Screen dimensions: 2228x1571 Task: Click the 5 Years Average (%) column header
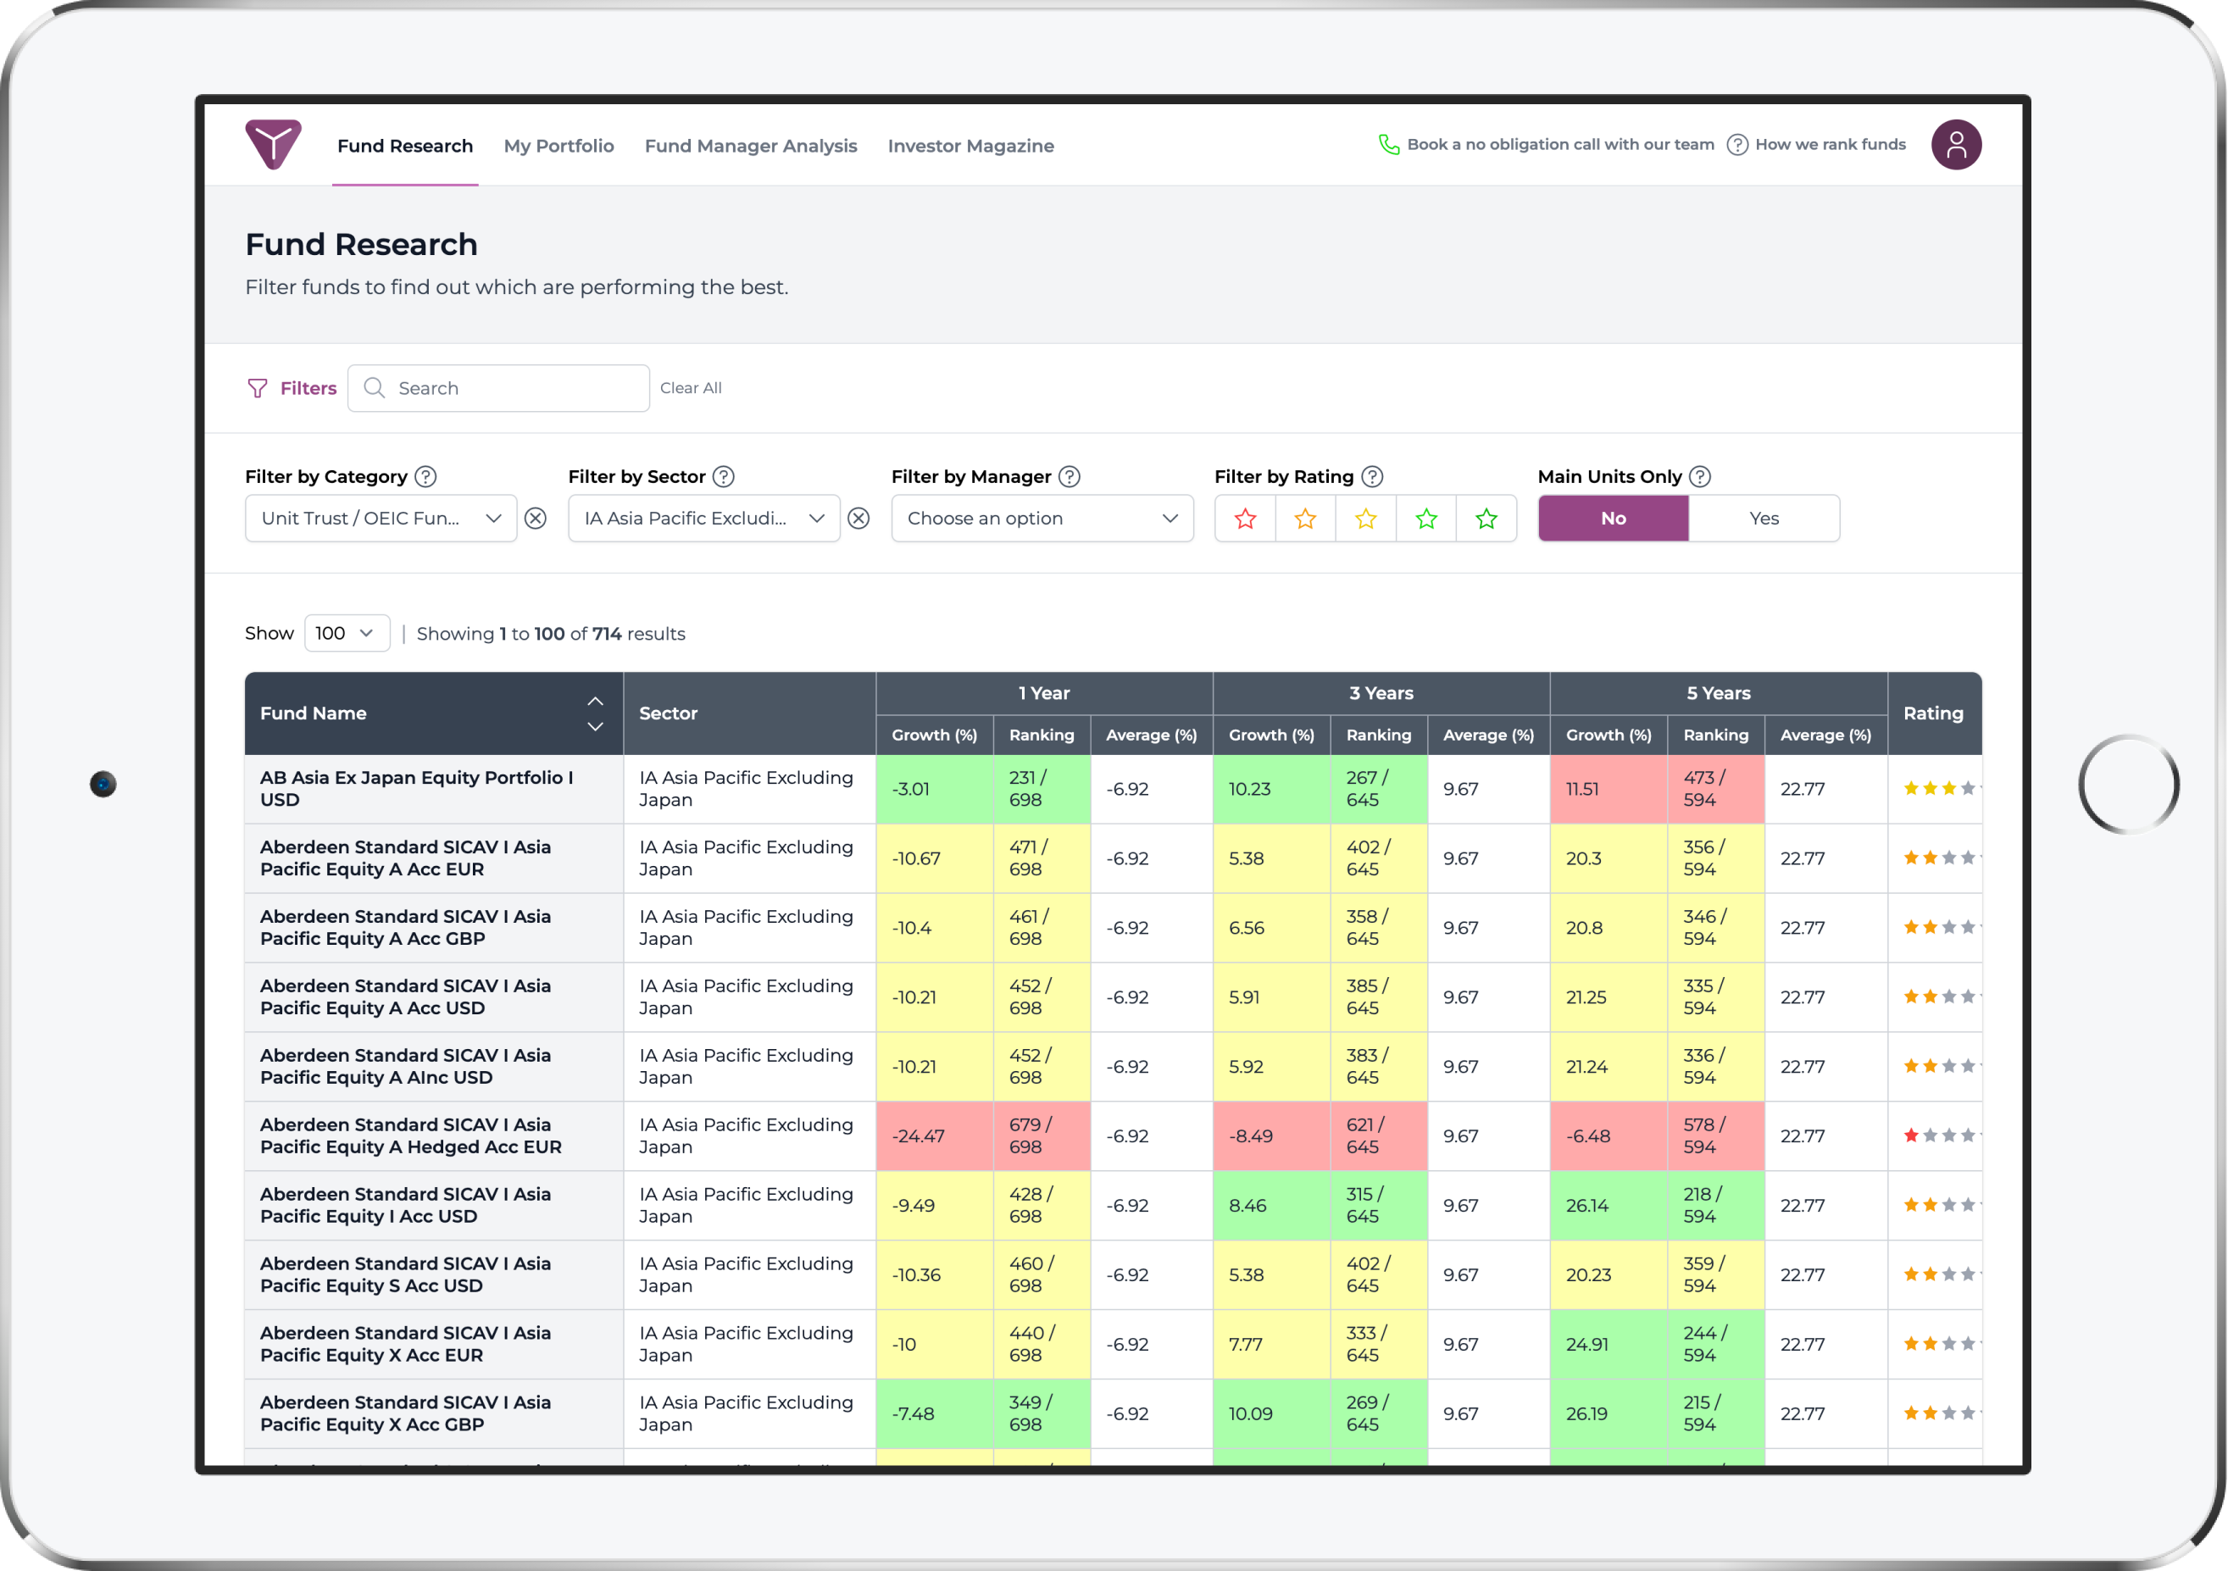click(x=1825, y=735)
